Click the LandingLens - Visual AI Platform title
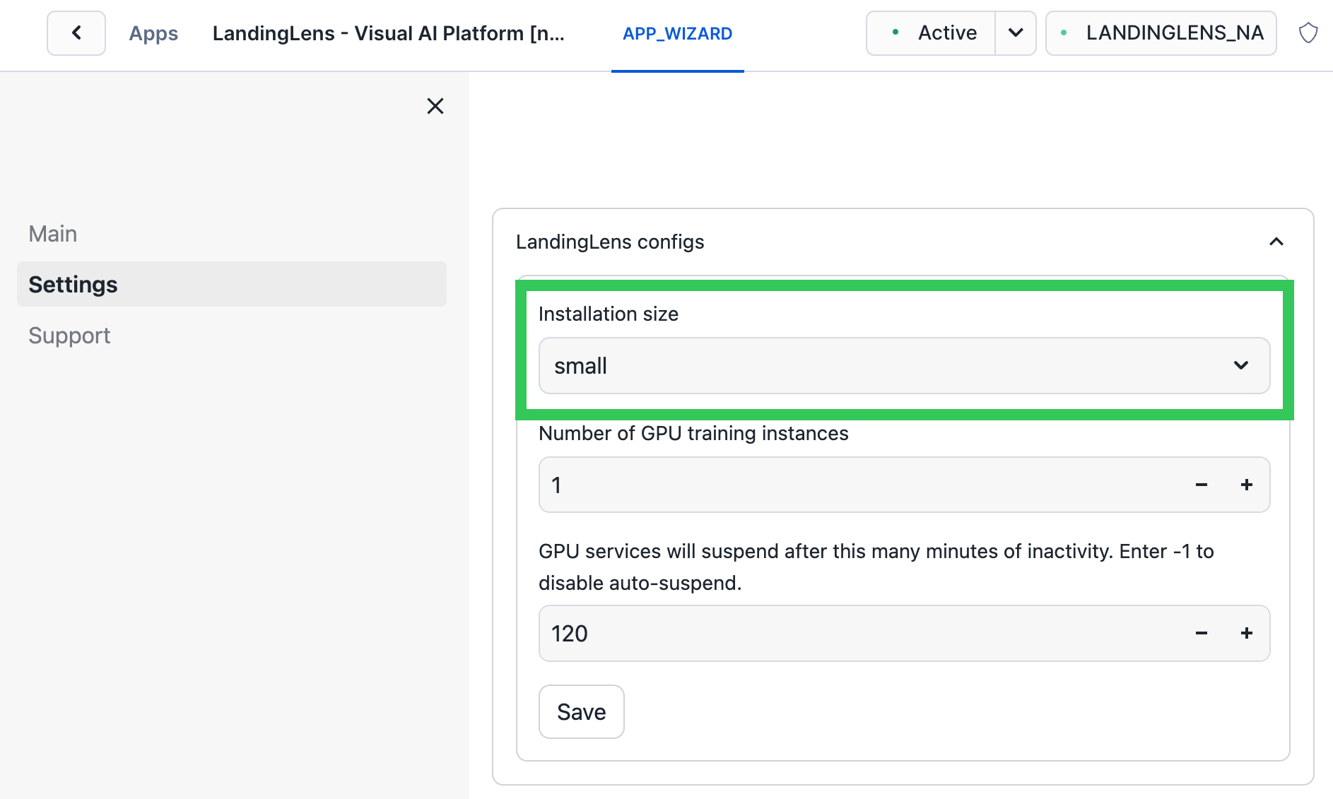This screenshot has height=799, width=1333. point(389,33)
